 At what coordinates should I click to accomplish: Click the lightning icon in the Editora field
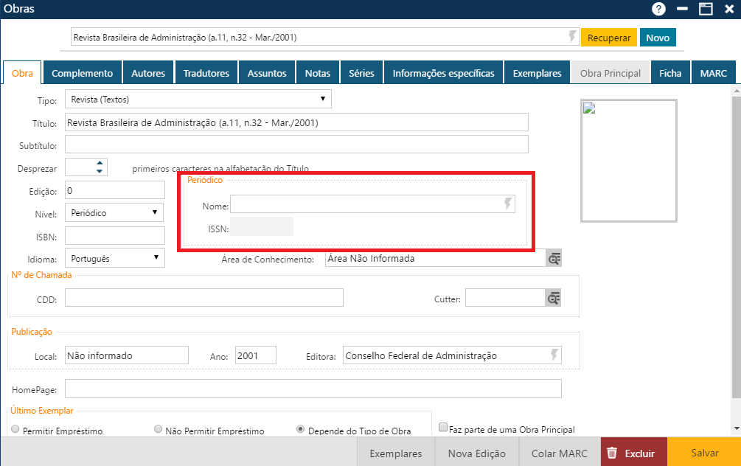click(554, 355)
